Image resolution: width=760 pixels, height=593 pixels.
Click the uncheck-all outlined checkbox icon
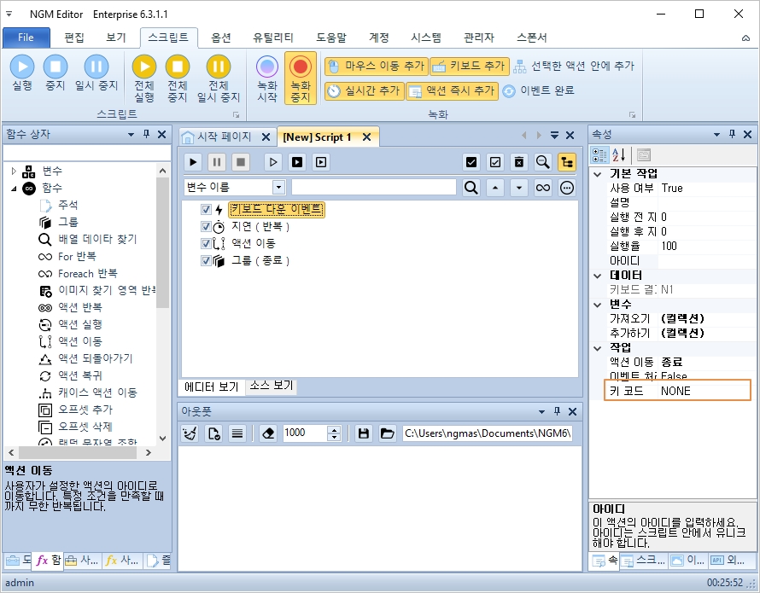(x=495, y=162)
